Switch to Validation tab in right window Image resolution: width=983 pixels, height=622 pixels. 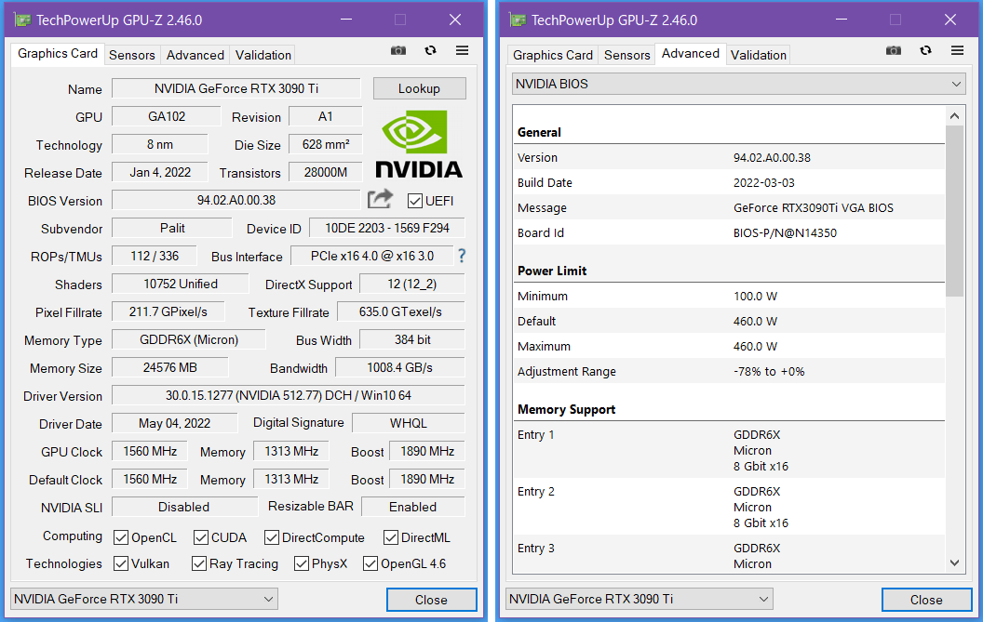pos(759,55)
